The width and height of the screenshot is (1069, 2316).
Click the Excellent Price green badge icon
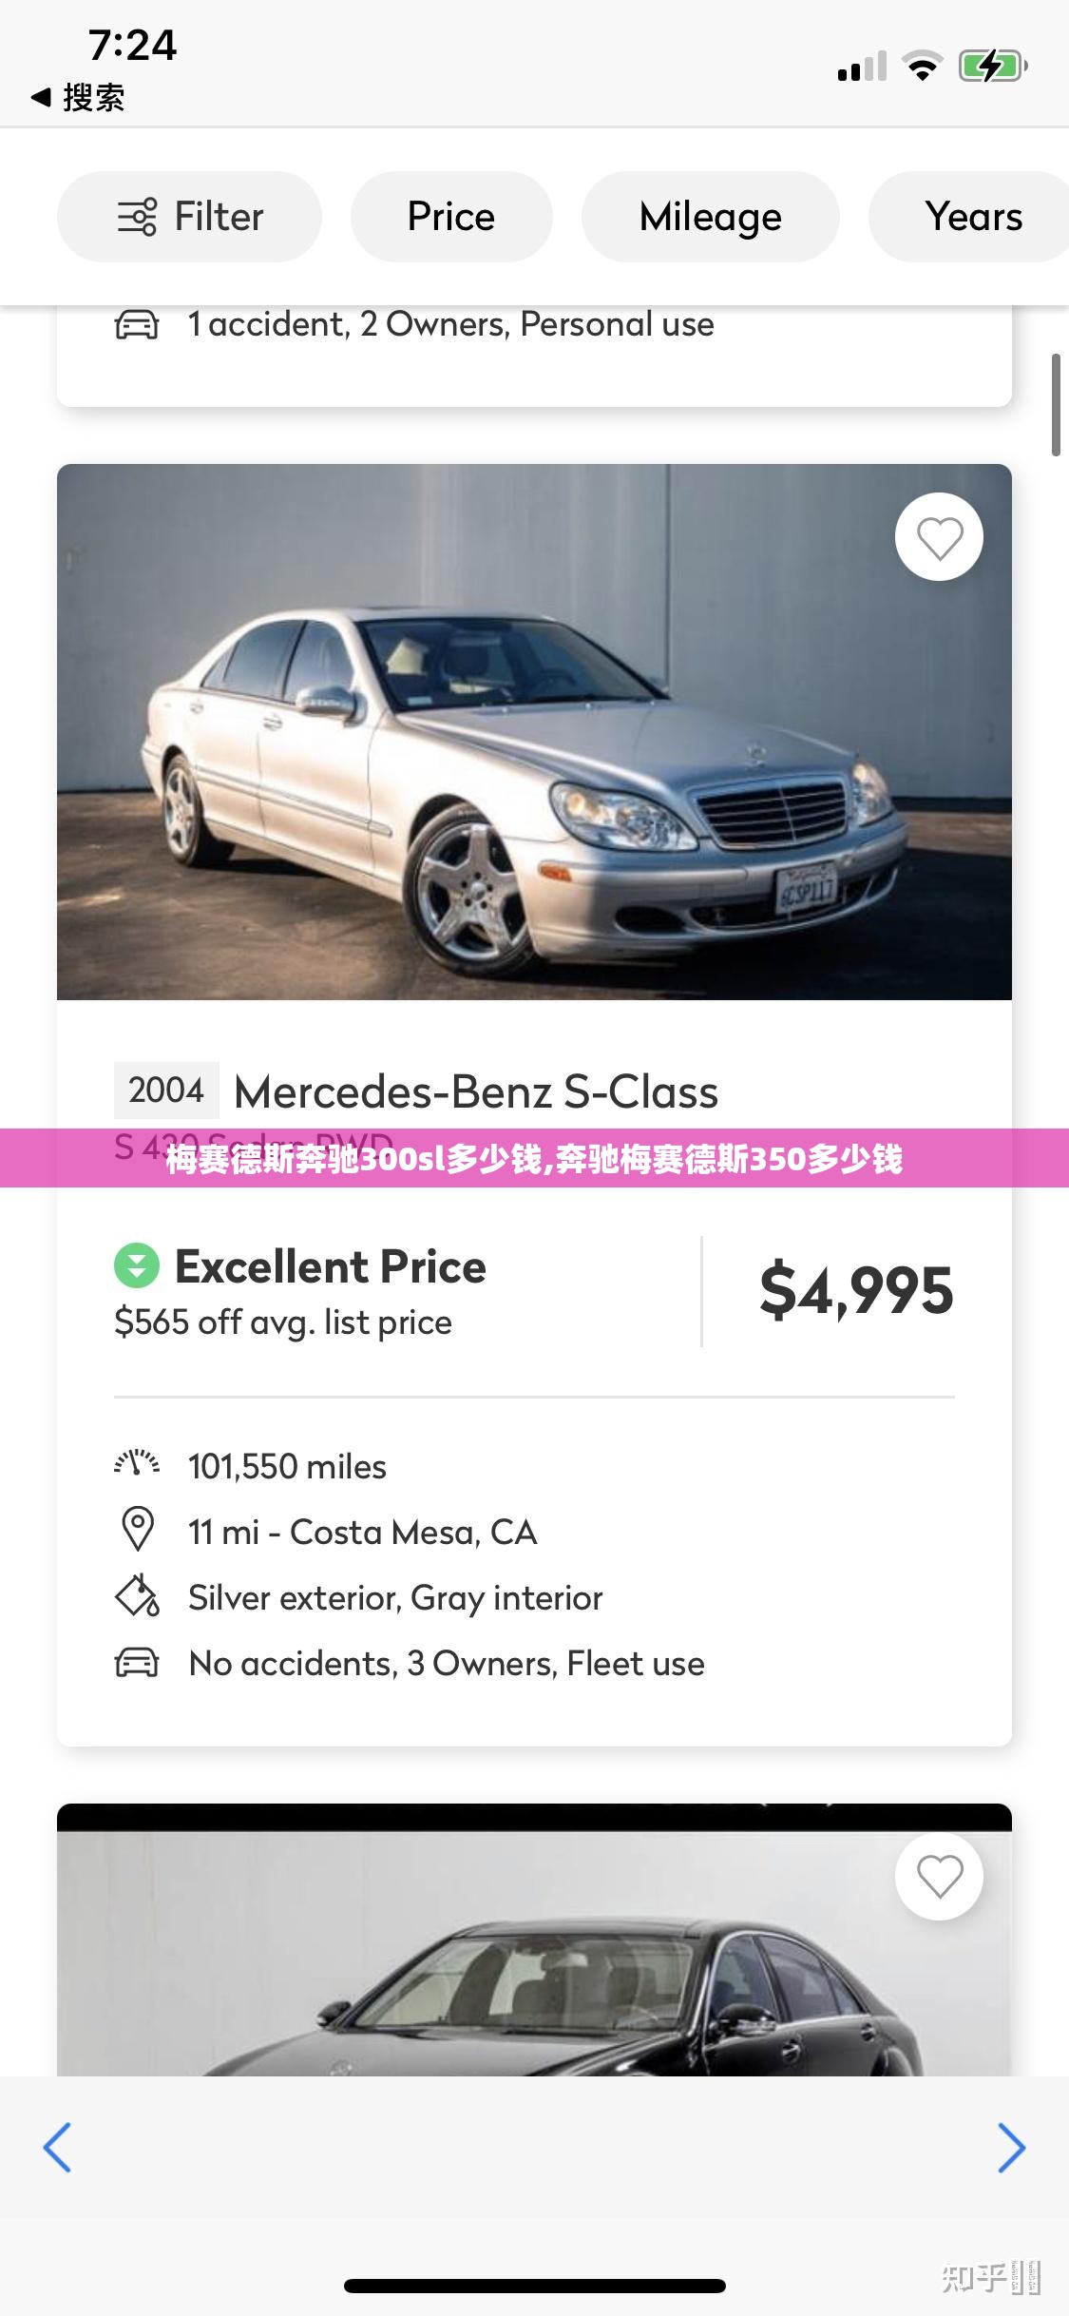point(137,1265)
